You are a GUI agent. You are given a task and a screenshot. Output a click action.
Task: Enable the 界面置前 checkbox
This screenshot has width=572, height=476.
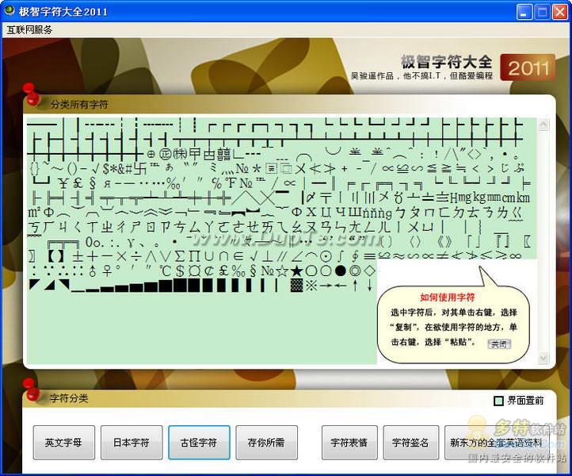click(498, 401)
